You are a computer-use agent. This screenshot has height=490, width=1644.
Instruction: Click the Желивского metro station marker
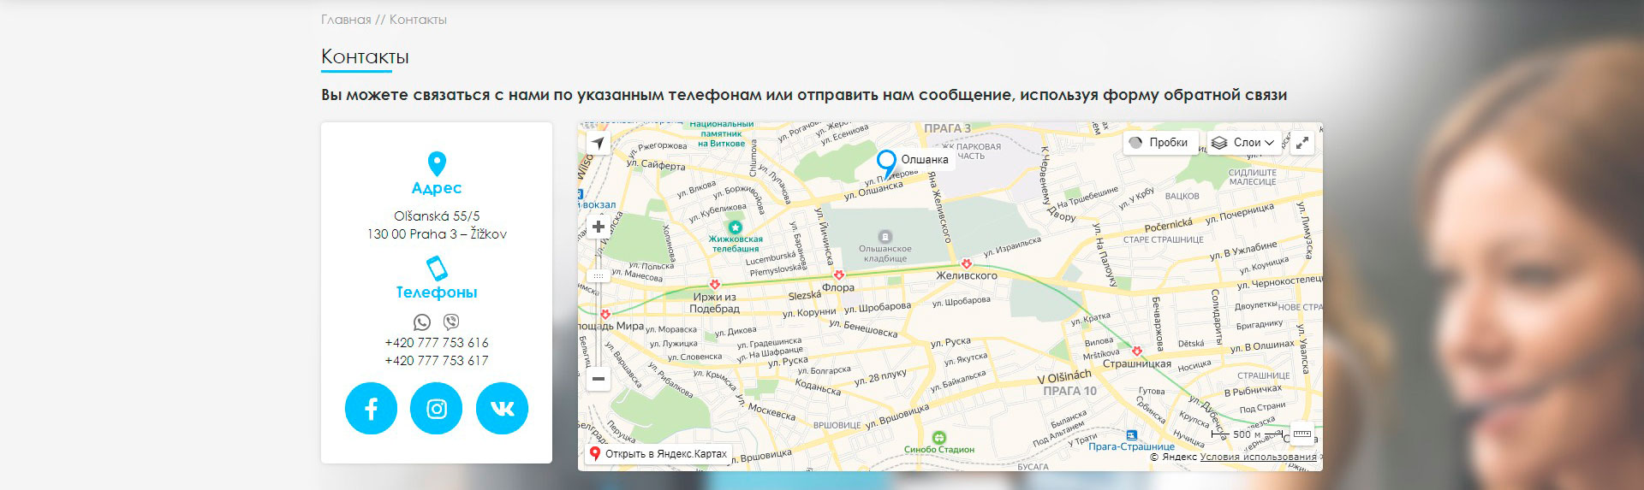(966, 264)
